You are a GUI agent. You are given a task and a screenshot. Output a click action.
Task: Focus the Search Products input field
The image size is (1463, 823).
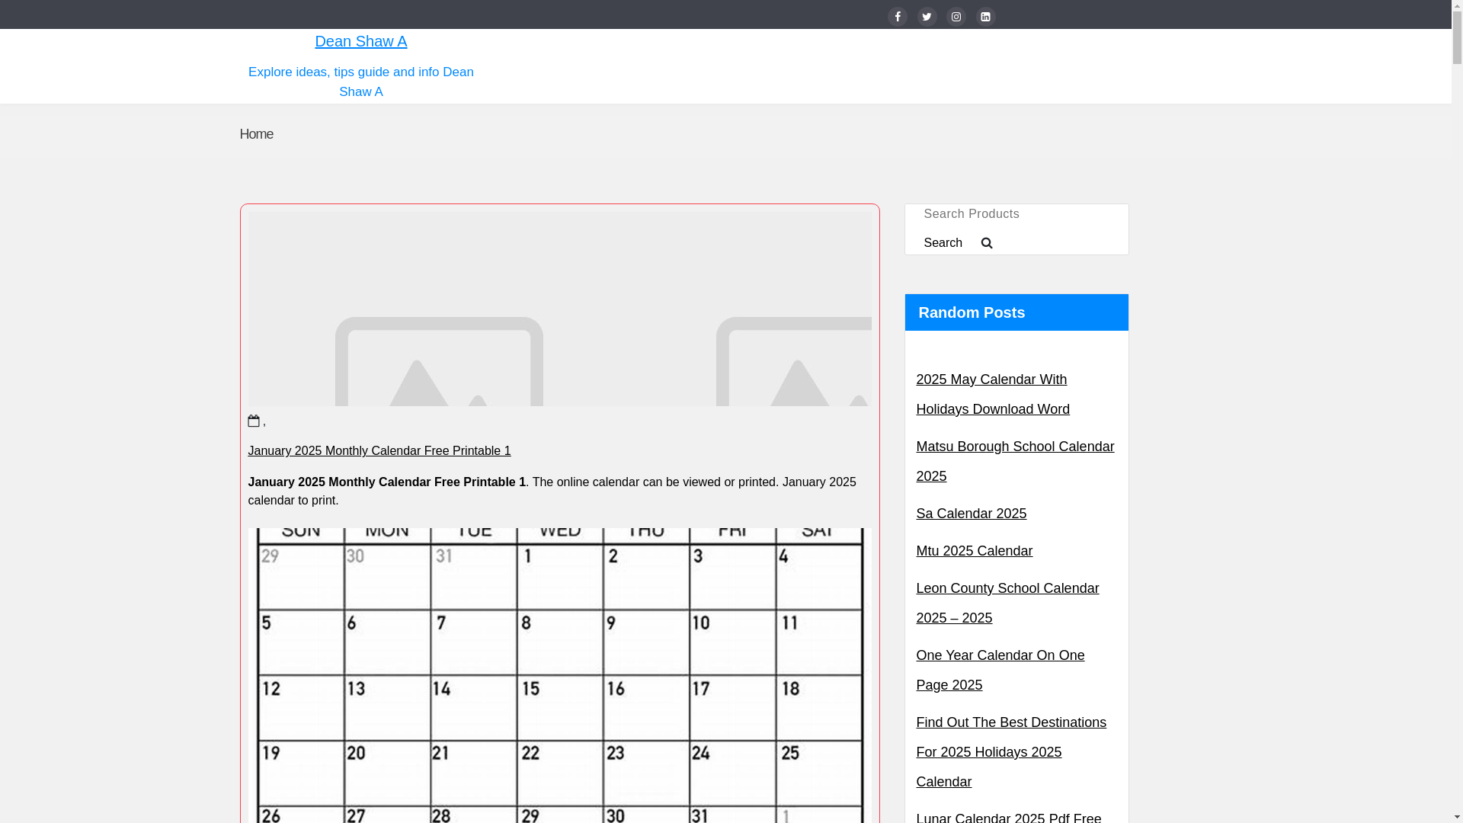pos(1016,214)
